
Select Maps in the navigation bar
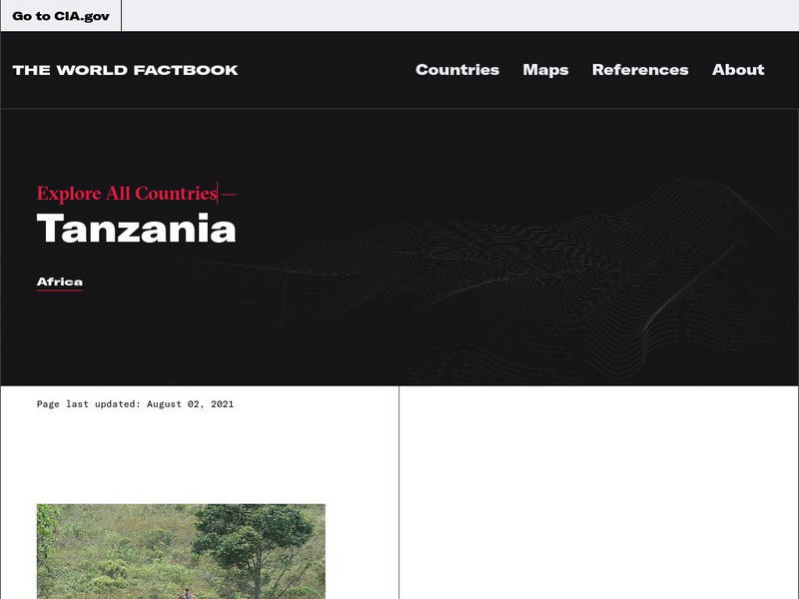tap(545, 70)
